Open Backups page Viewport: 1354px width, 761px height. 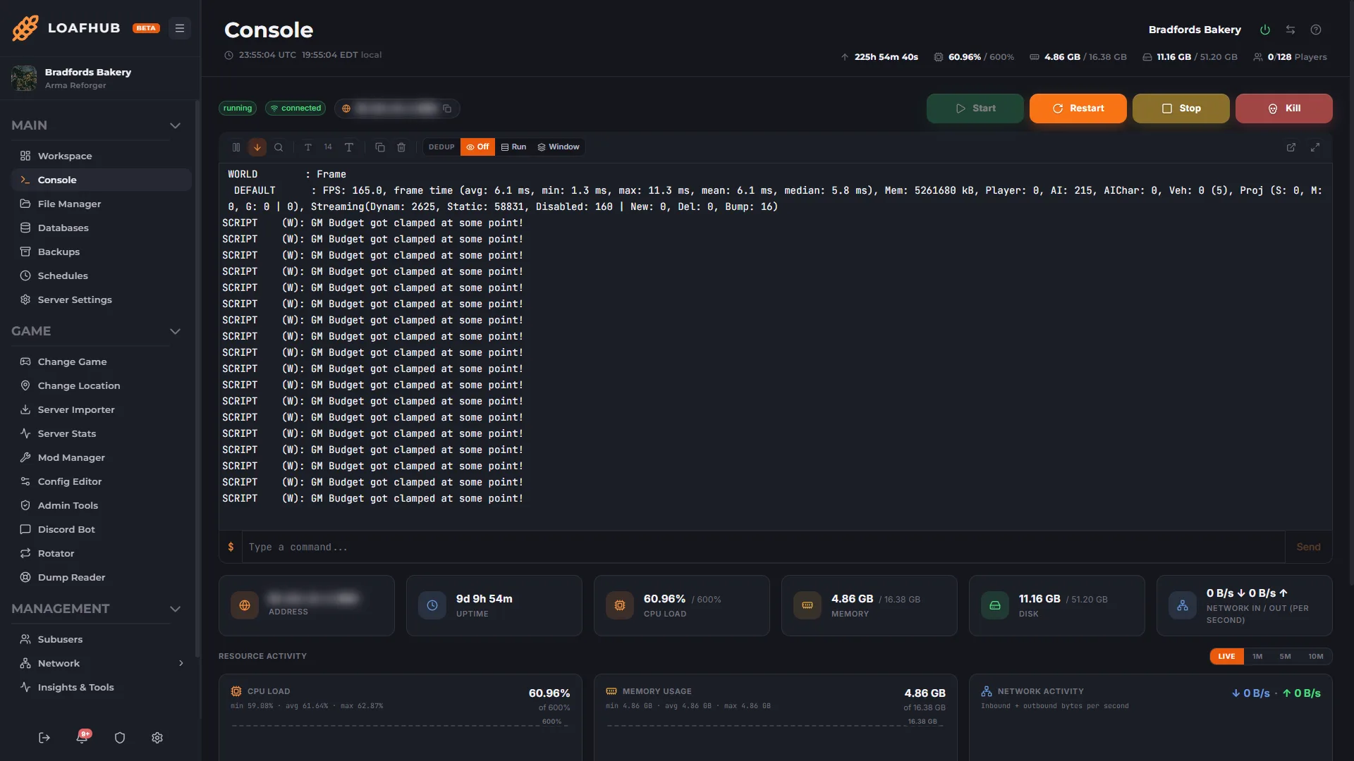pos(101,252)
